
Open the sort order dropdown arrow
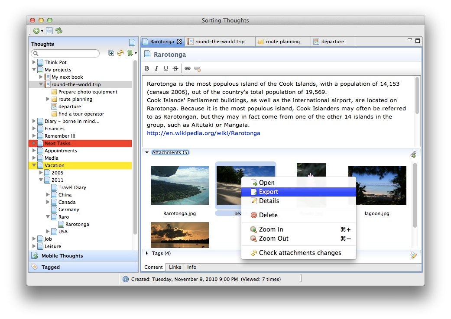pyautogui.click(x=136, y=53)
